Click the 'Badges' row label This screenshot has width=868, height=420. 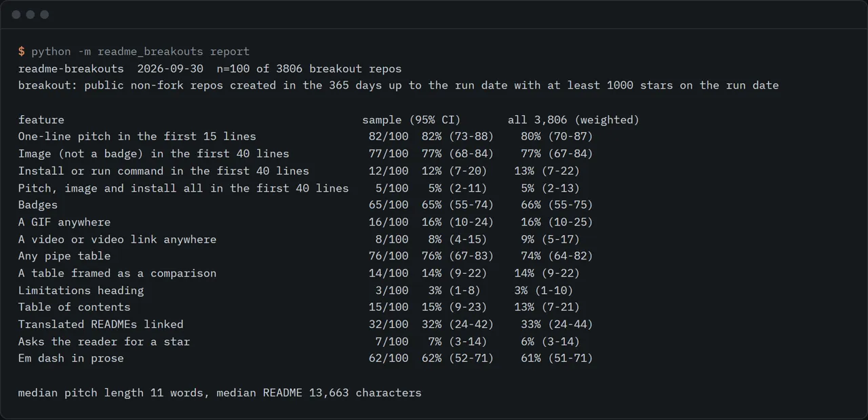(x=38, y=205)
